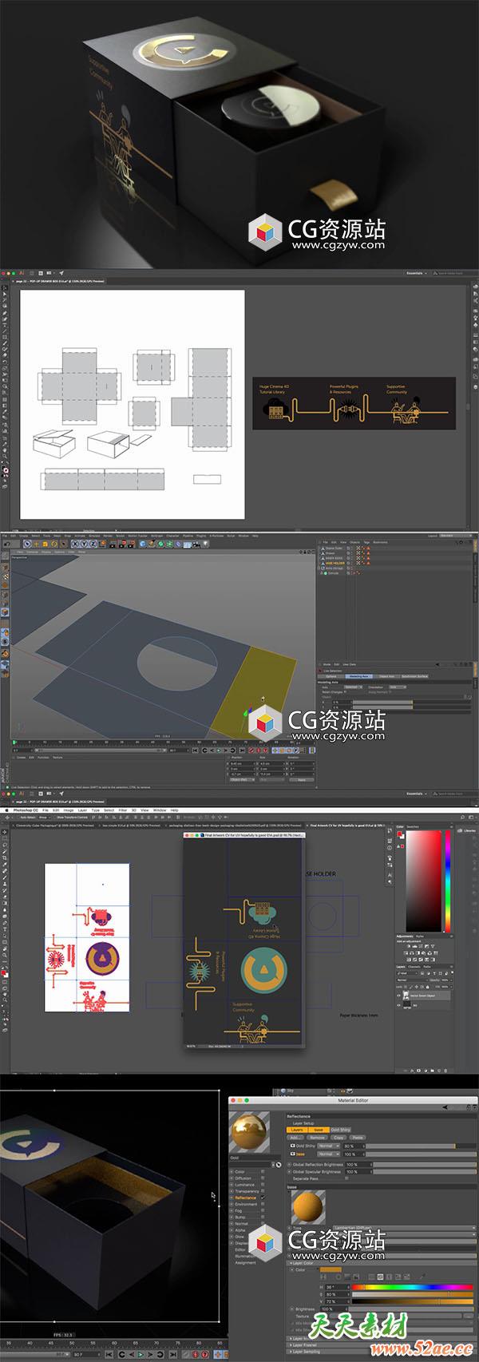Image resolution: width=479 pixels, height=1362 pixels.
Task: Enable the Environment channel checkbox
Action: coord(263,1204)
